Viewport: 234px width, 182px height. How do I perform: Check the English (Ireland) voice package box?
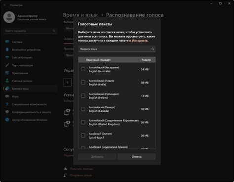point(83,95)
